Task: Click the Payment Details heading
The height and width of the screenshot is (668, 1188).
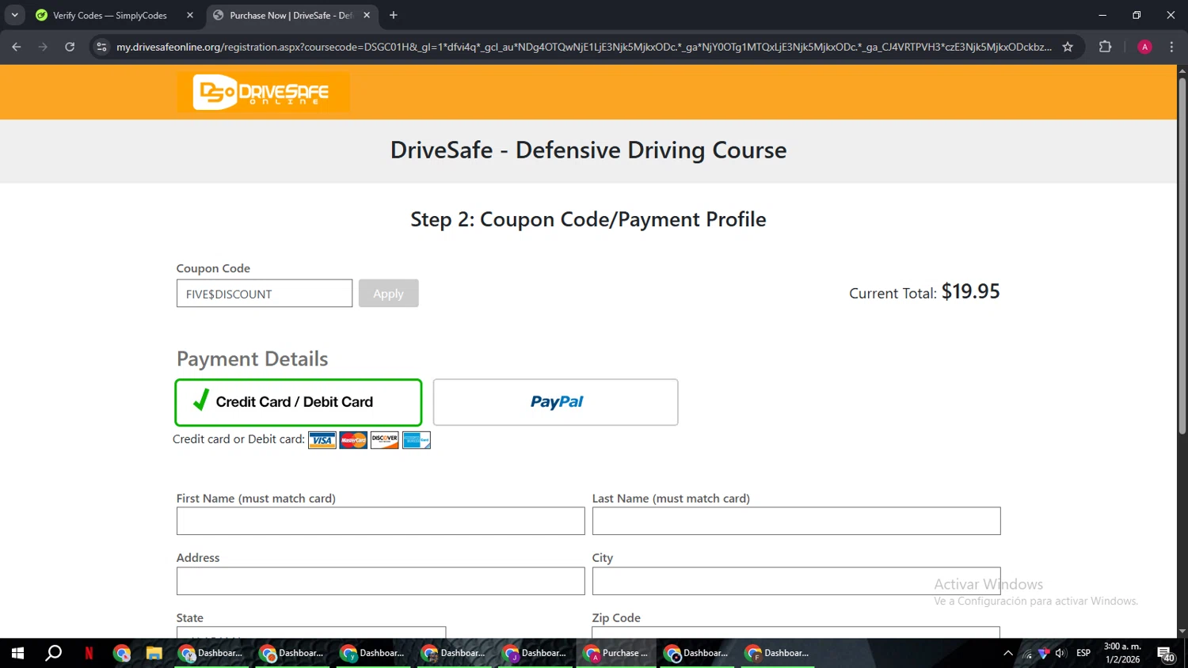Action: pyautogui.click(x=252, y=359)
